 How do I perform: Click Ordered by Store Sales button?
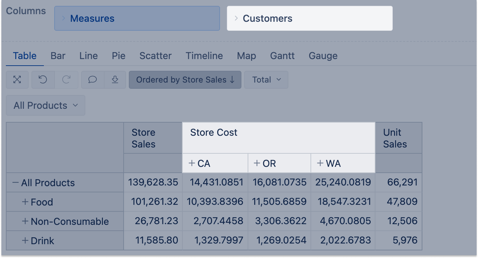(185, 80)
